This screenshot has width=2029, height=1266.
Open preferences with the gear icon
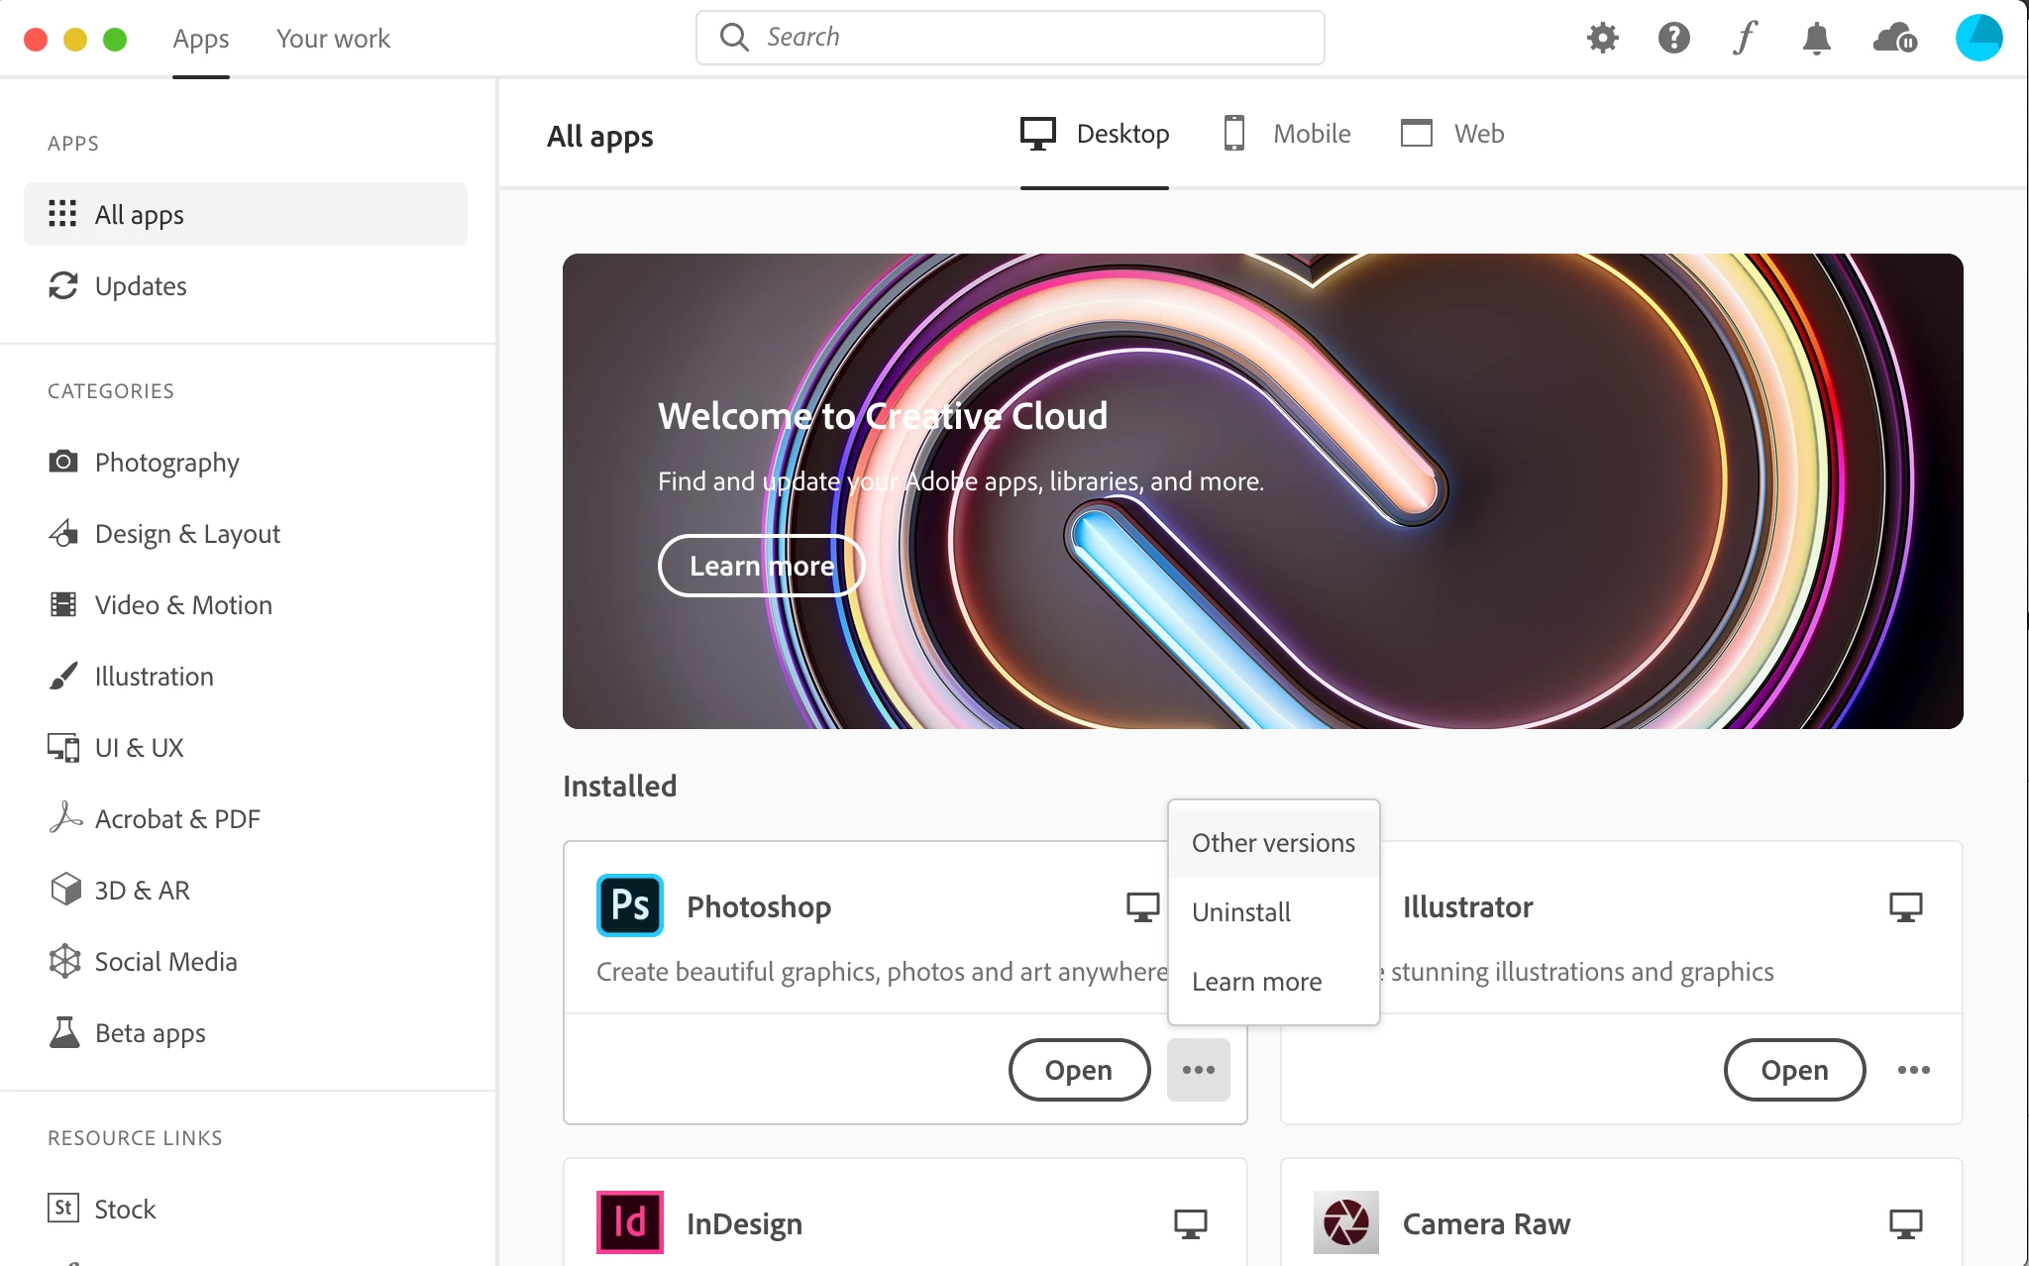(x=1602, y=38)
